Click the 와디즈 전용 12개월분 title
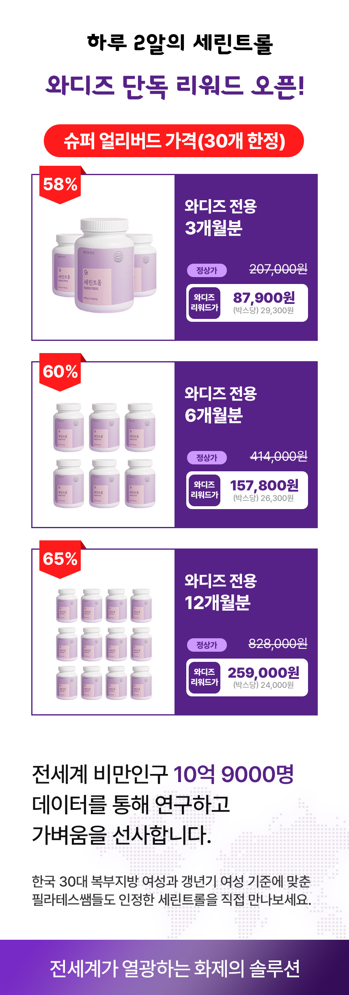The height and width of the screenshot is (995, 349). 221,592
